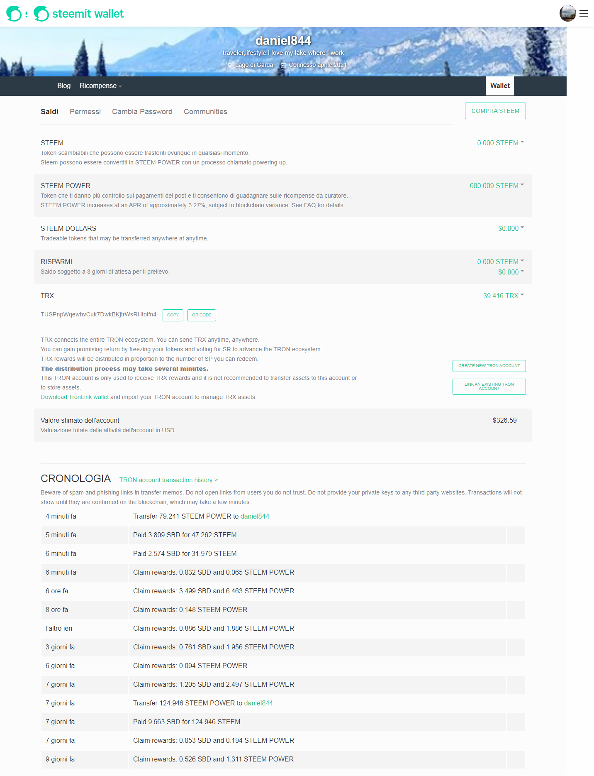Screen dimensions: 594x776
Task: Click the '4 minuti fa' timestamp
Action: point(61,516)
